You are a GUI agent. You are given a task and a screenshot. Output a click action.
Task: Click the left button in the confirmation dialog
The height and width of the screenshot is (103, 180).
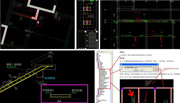[x=136, y=70]
